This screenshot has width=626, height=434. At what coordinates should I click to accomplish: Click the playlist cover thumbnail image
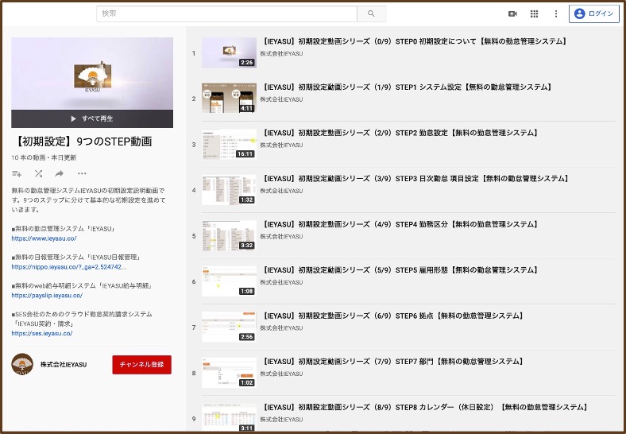[x=92, y=74]
